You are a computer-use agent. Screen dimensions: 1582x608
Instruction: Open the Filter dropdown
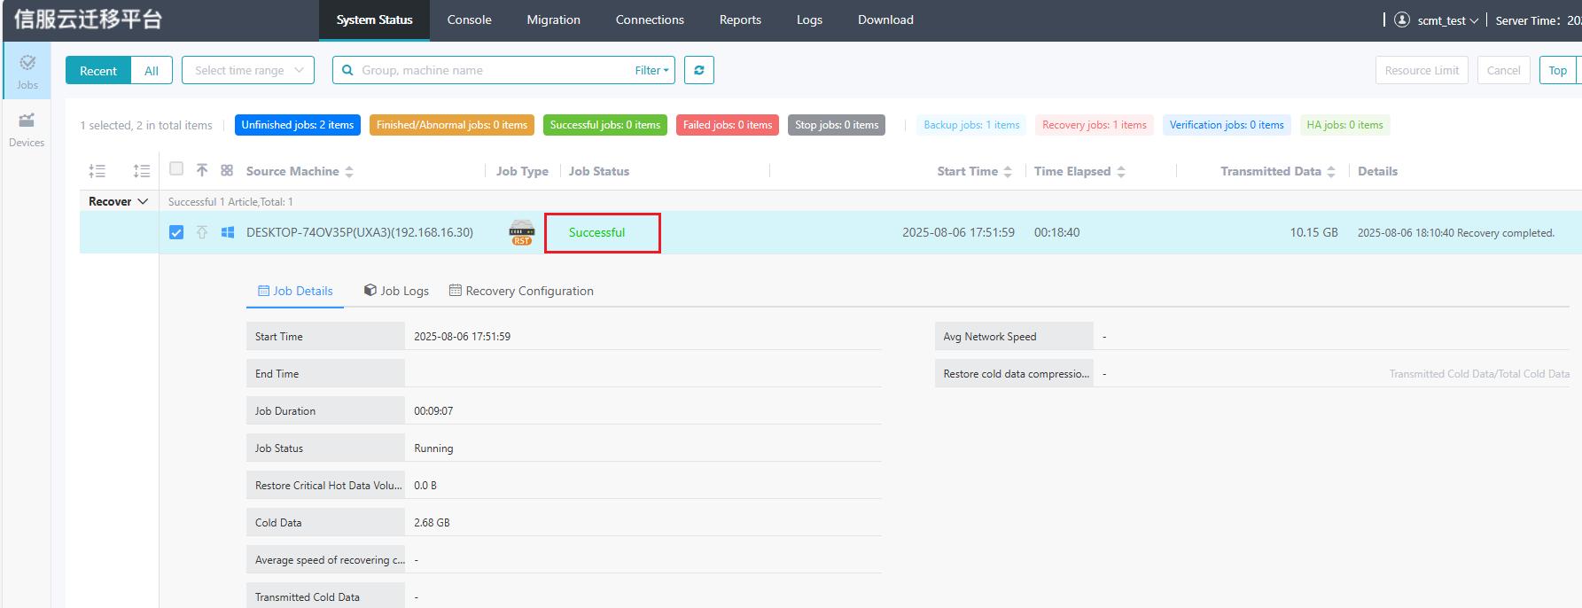(652, 70)
